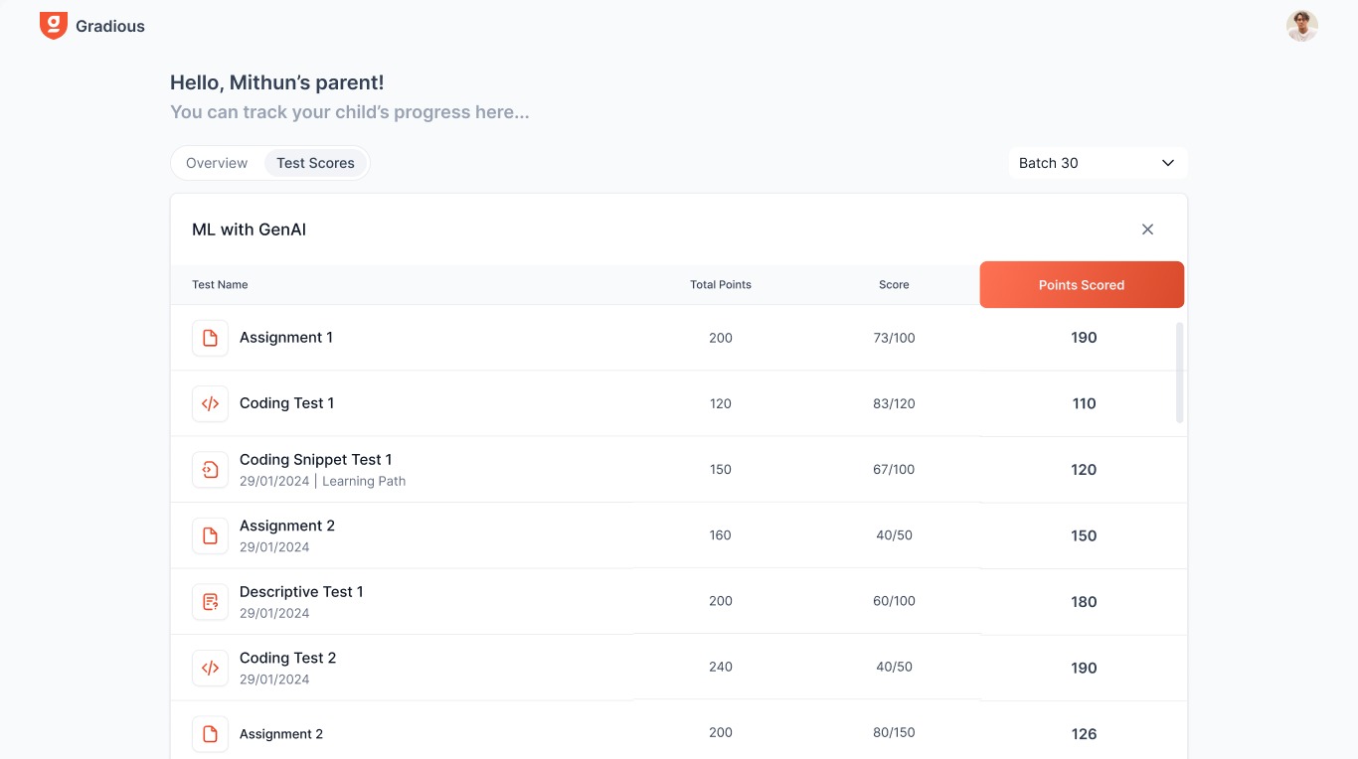The width and height of the screenshot is (1358, 759).
Task: Open the Descriptive Test 1 row title
Action: [x=301, y=592]
